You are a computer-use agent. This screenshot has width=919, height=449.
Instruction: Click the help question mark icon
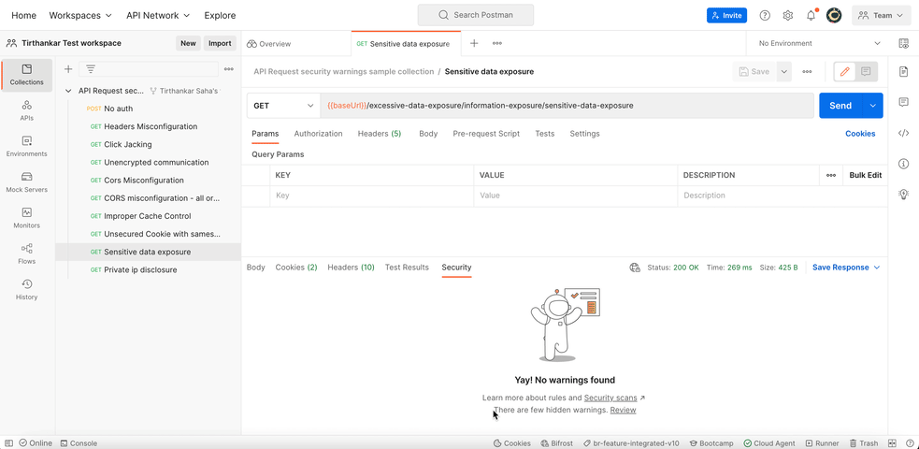[765, 15]
